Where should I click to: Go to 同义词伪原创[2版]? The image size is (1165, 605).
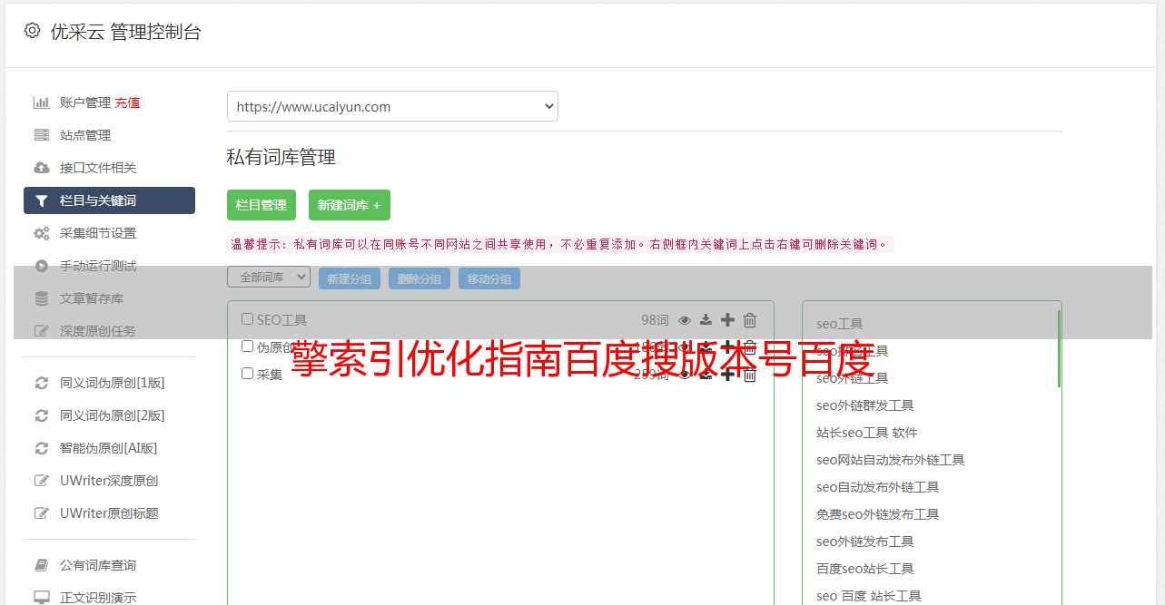(x=113, y=415)
